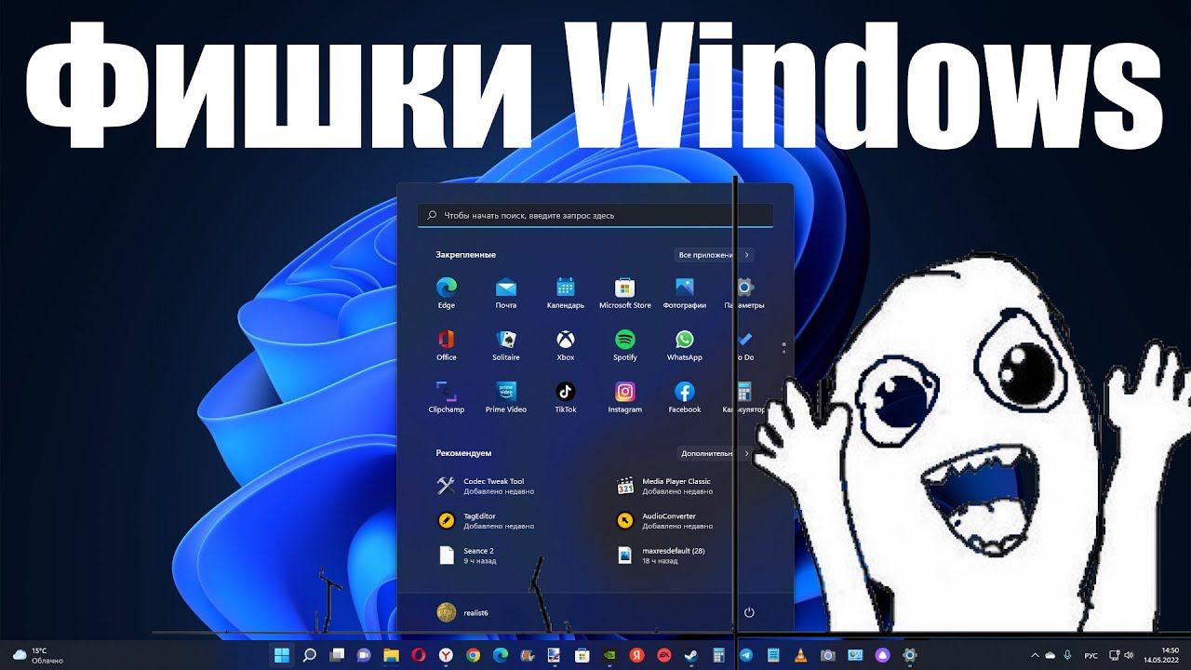Open the Alice purple assistant taskbar icon
The height and width of the screenshot is (670, 1191).
click(882, 654)
